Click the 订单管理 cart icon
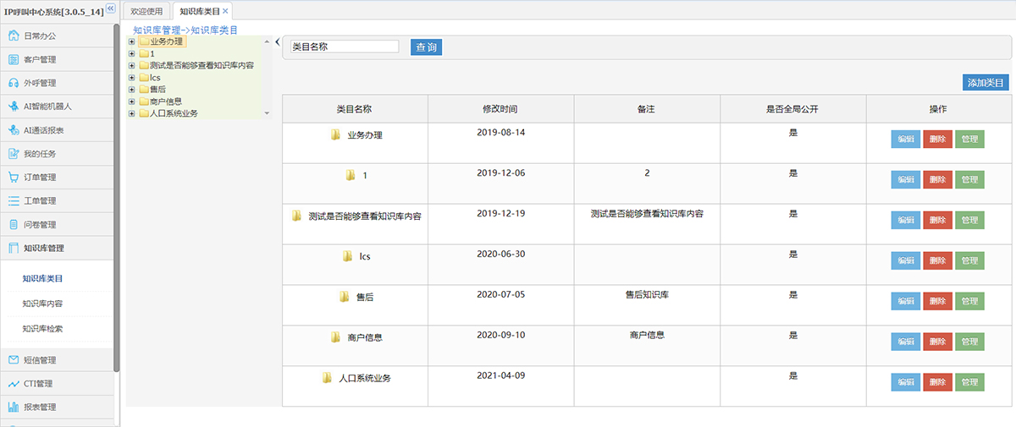Screen dimensions: 1016x427 pos(14,178)
